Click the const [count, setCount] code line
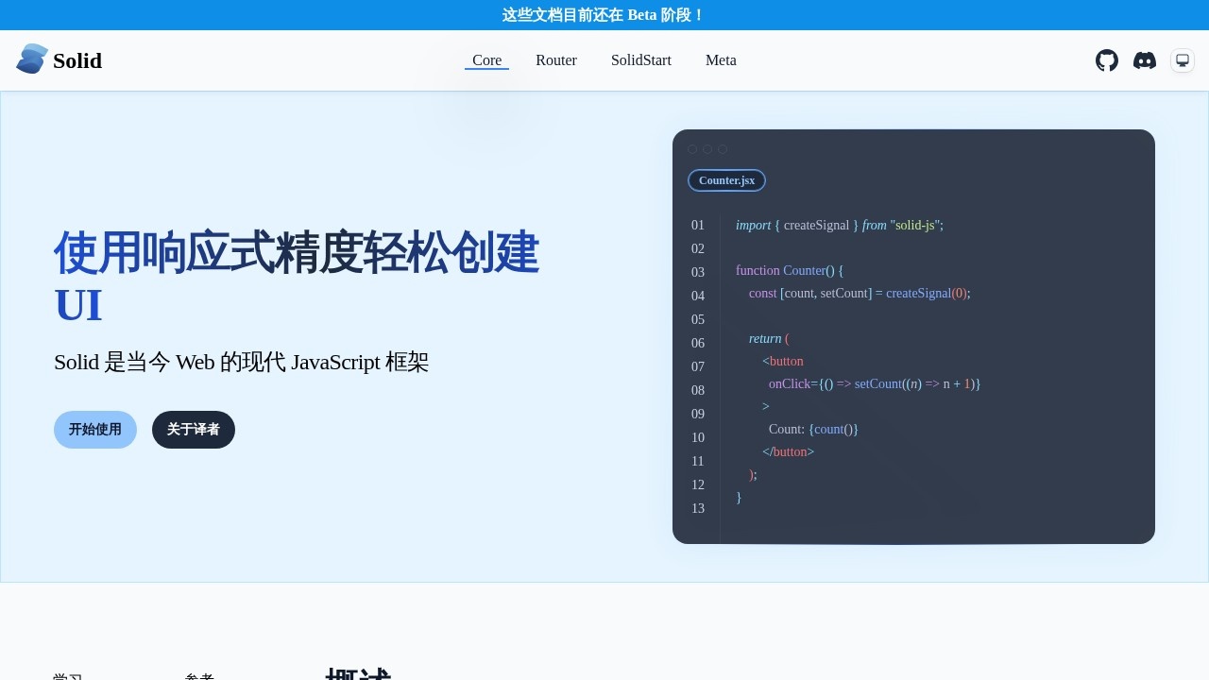The height and width of the screenshot is (680, 1209). tap(860, 293)
